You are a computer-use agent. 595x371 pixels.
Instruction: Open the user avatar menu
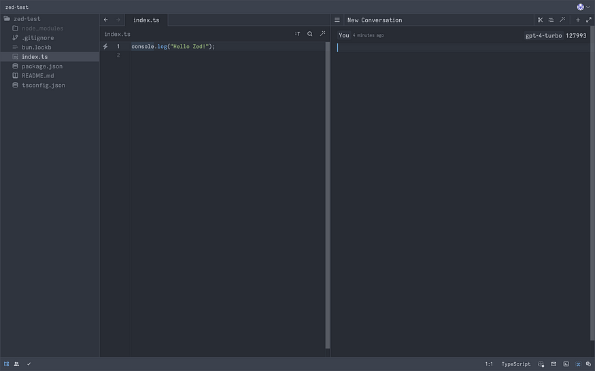pyautogui.click(x=583, y=7)
